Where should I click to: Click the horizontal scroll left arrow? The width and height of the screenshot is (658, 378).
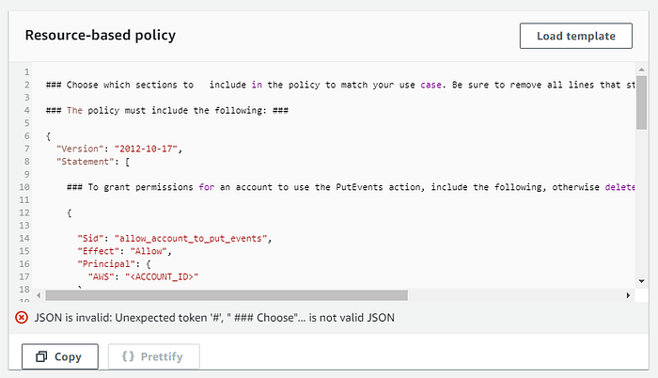[39, 295]
